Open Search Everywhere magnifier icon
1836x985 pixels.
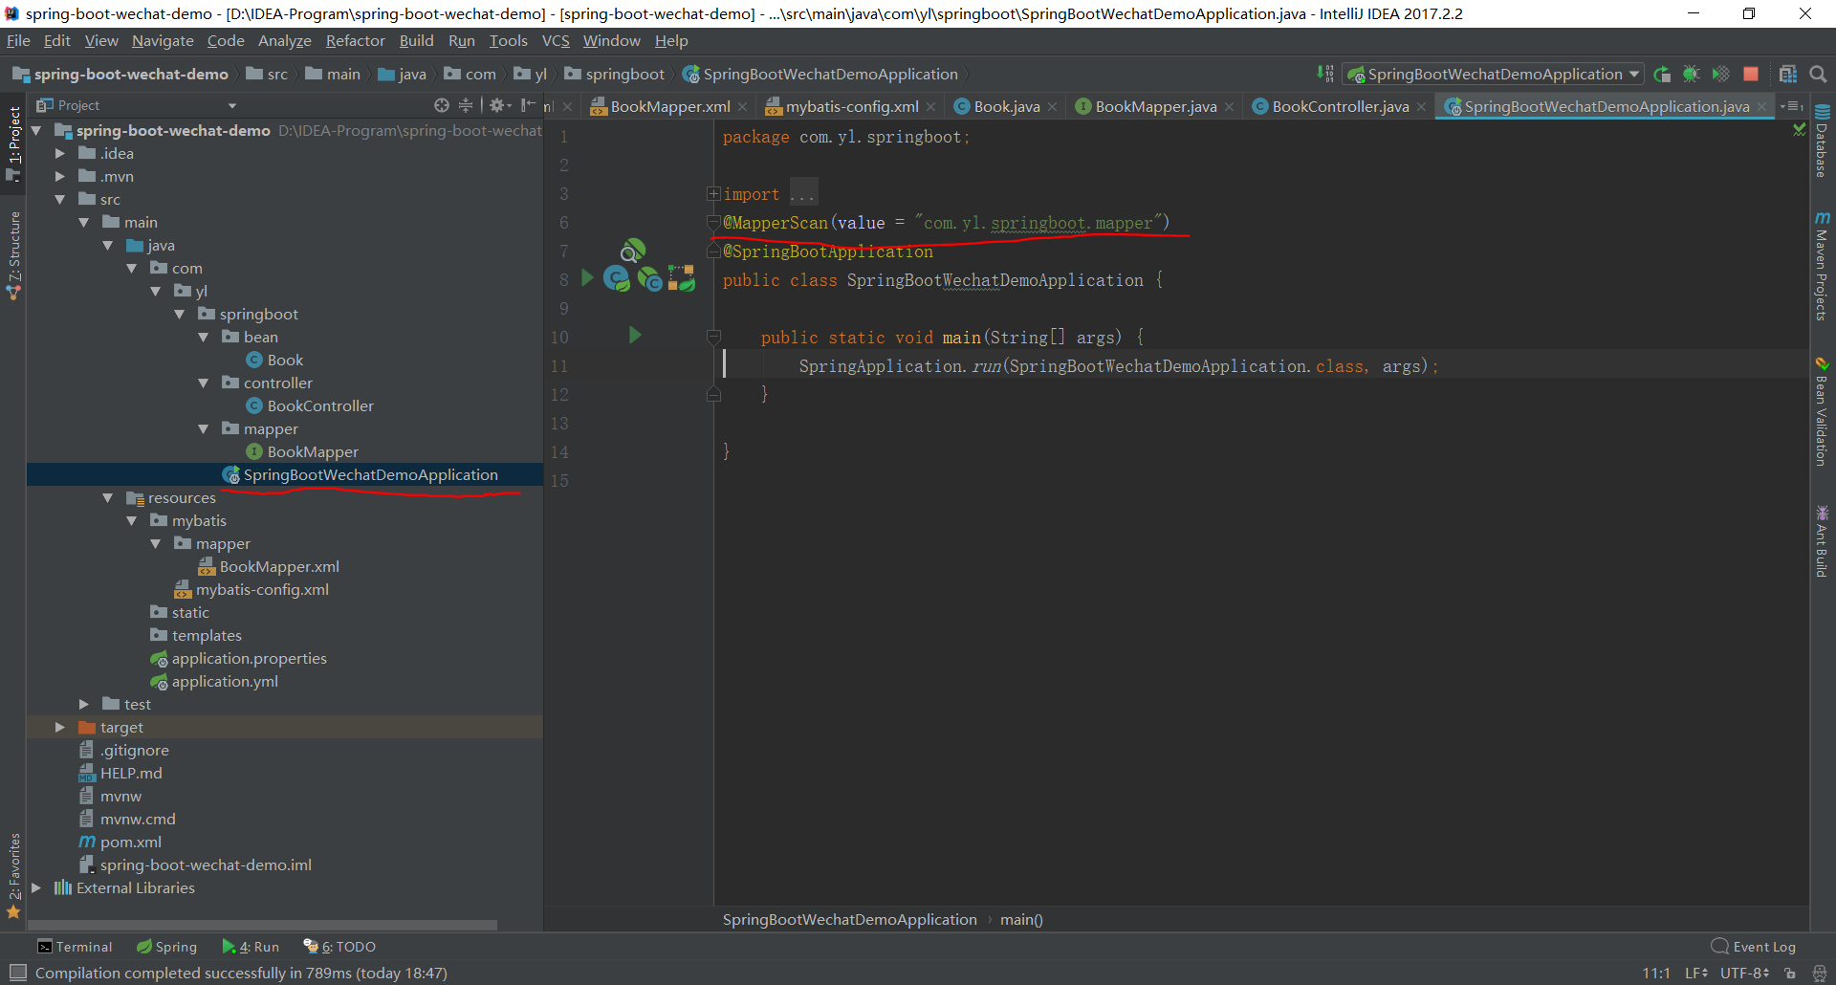pos(1818,75)
